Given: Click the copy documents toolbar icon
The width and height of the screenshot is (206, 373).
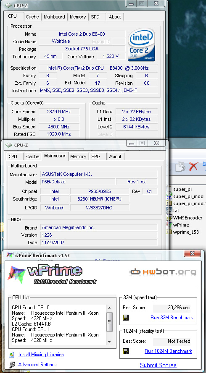Looking at the screenshot, I should 180,167.
